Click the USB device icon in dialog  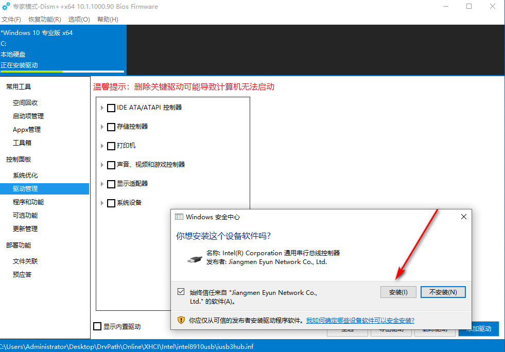195,258
